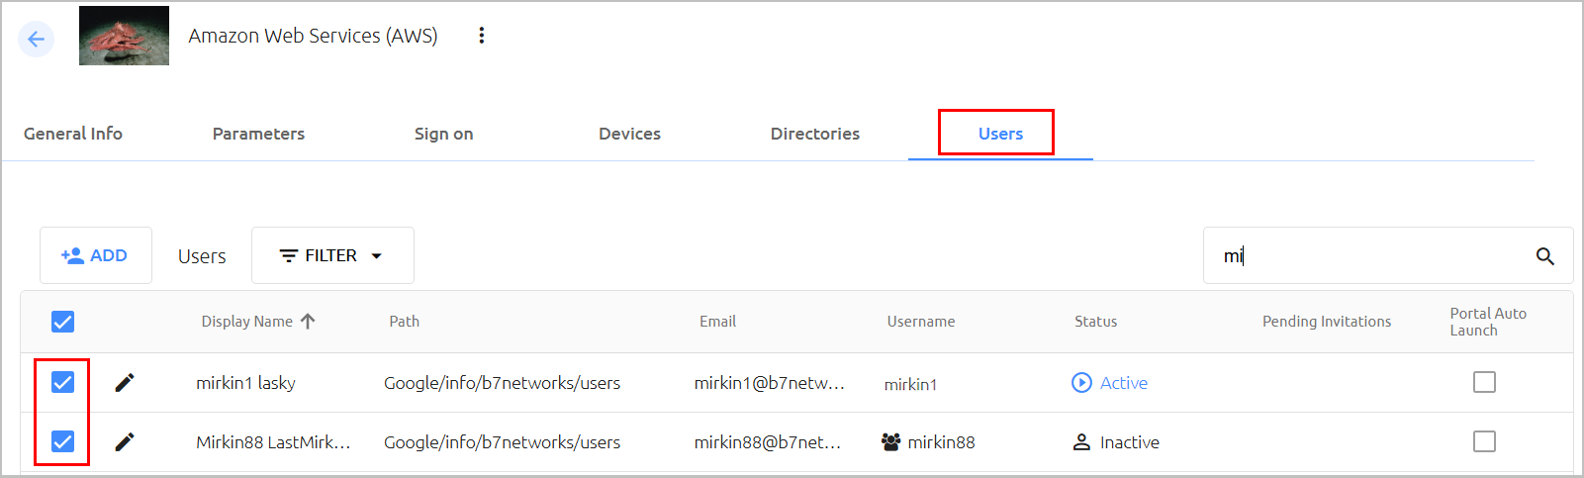Select the Mirkin88 LastMirk display name

[273, 442]
